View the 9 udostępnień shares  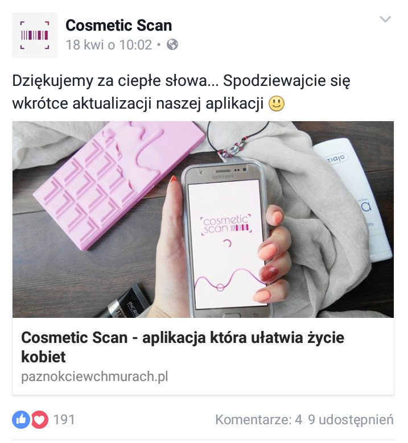(351, 420)
